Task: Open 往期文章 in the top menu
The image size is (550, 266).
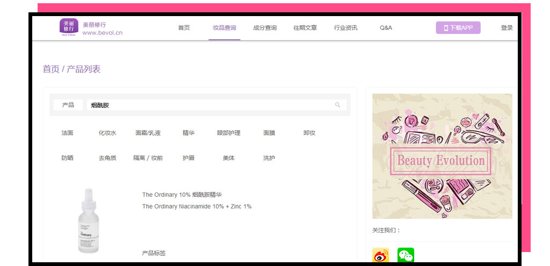Action: pos(305,28)
